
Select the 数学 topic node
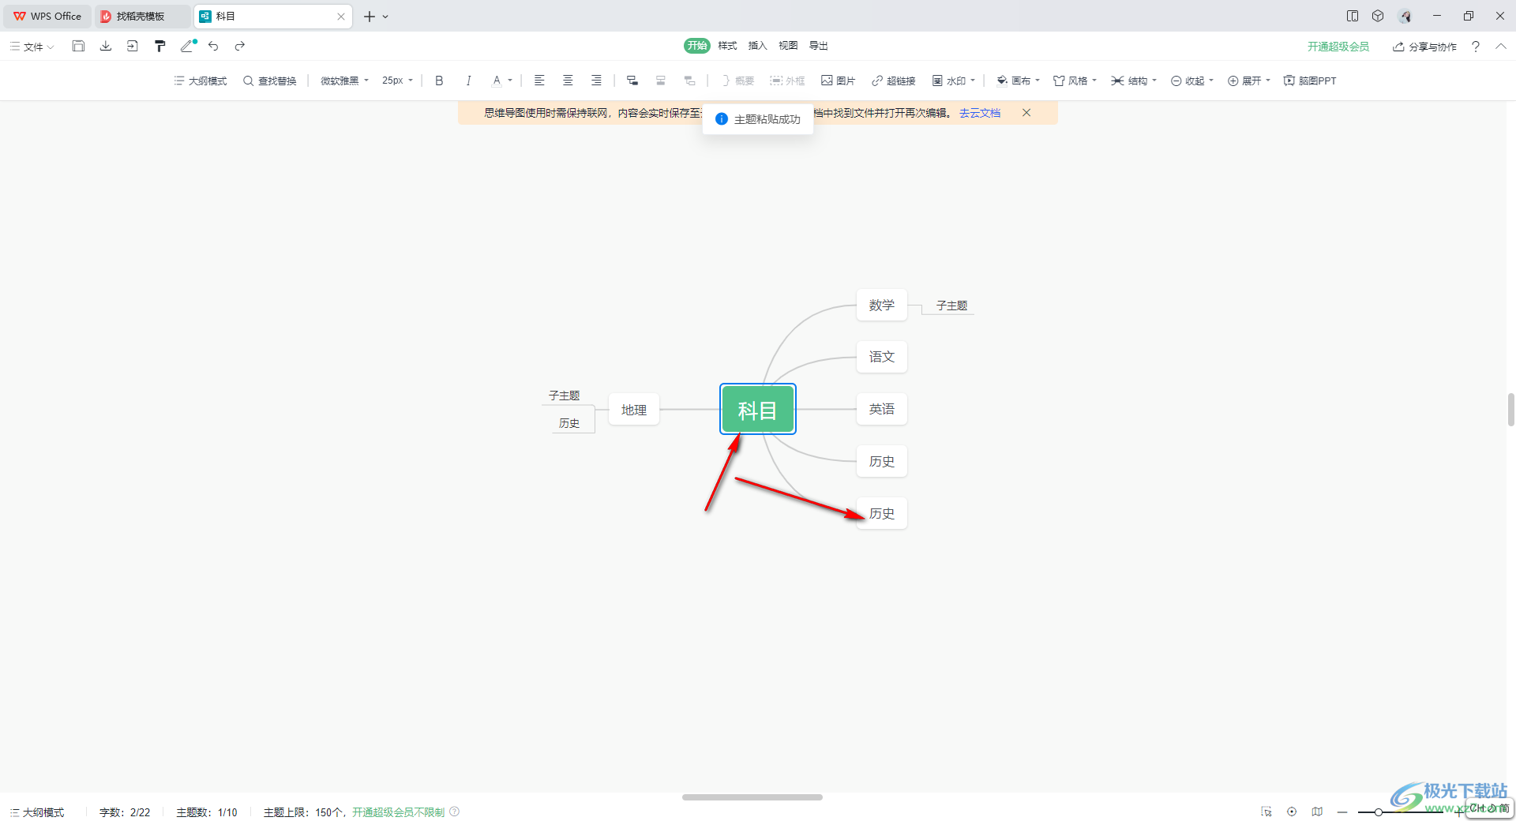[x=881, y=305]
